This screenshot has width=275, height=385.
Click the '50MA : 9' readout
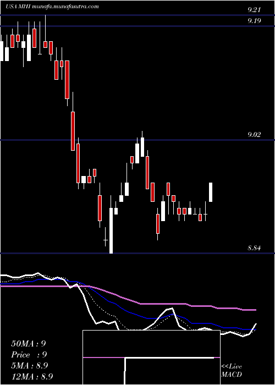tap(29, 344)
